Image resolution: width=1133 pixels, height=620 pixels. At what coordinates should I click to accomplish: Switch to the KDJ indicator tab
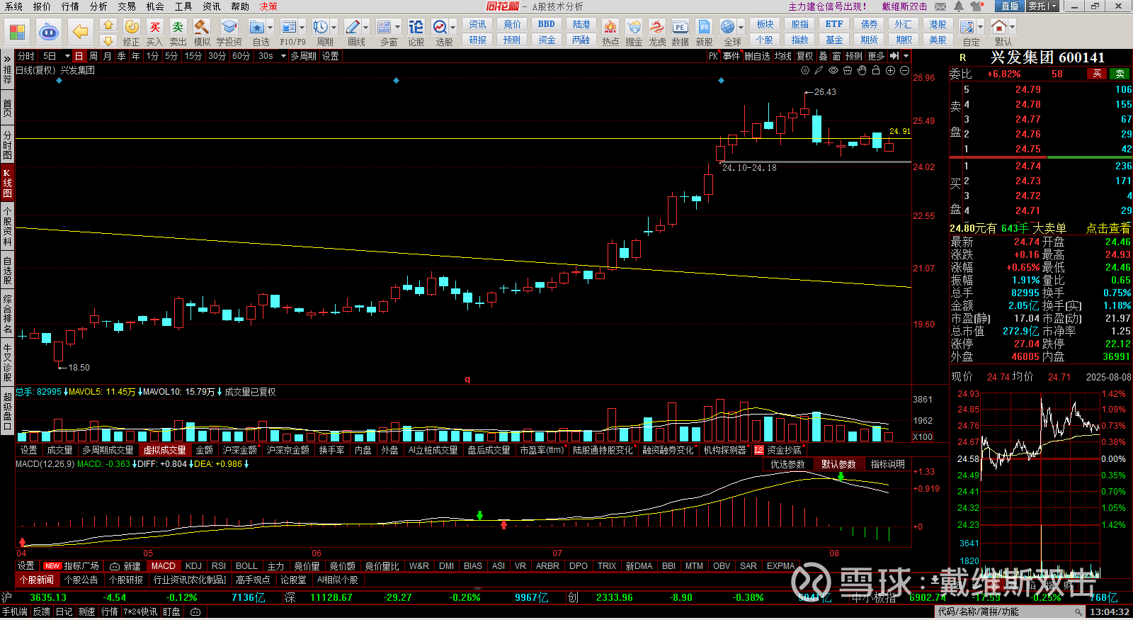click(x=193, y=566)
